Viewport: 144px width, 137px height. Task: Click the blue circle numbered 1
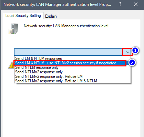(x=135, y=51)
